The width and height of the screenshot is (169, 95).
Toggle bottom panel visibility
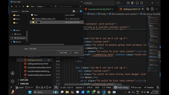pyautogui.click(x=137, y=3)
